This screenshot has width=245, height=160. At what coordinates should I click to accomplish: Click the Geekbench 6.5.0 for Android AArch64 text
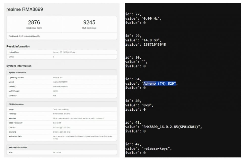(x=24, y=36)
